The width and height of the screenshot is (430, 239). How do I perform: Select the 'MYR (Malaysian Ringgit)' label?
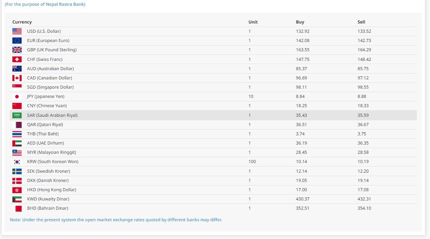point(51,153)
